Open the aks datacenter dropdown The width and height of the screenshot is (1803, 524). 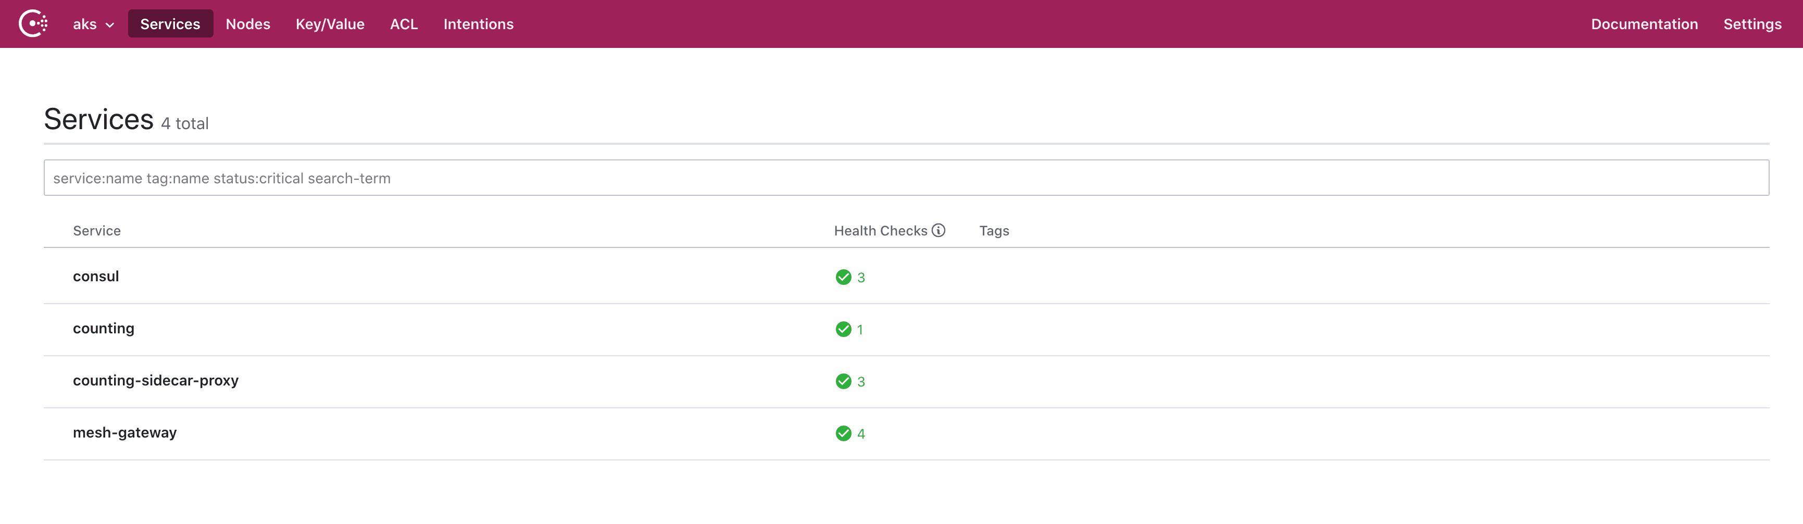93,24
